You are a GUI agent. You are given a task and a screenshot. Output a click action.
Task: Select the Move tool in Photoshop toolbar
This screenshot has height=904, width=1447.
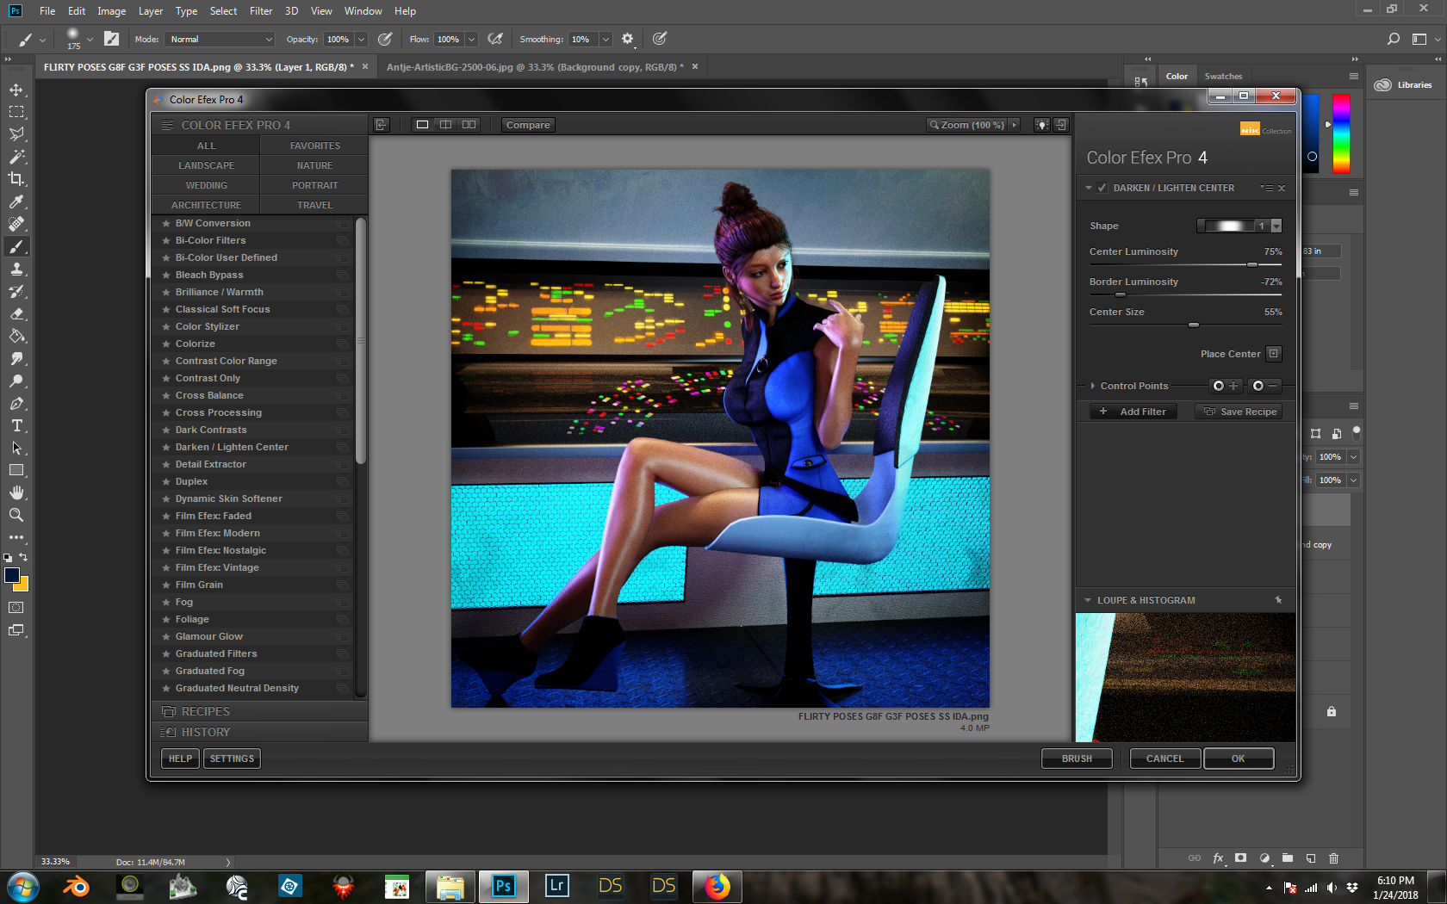click(x=16, y=90)
